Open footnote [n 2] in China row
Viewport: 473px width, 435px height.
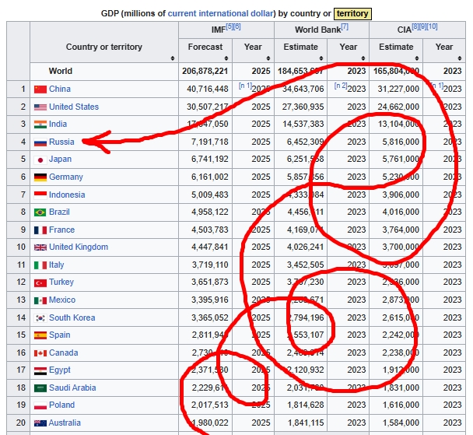pyautogui.click(x=341, y=86)
